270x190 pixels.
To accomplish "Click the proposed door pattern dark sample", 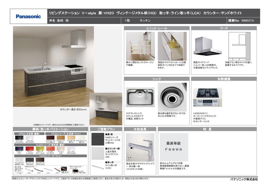I will coord(98,139).
